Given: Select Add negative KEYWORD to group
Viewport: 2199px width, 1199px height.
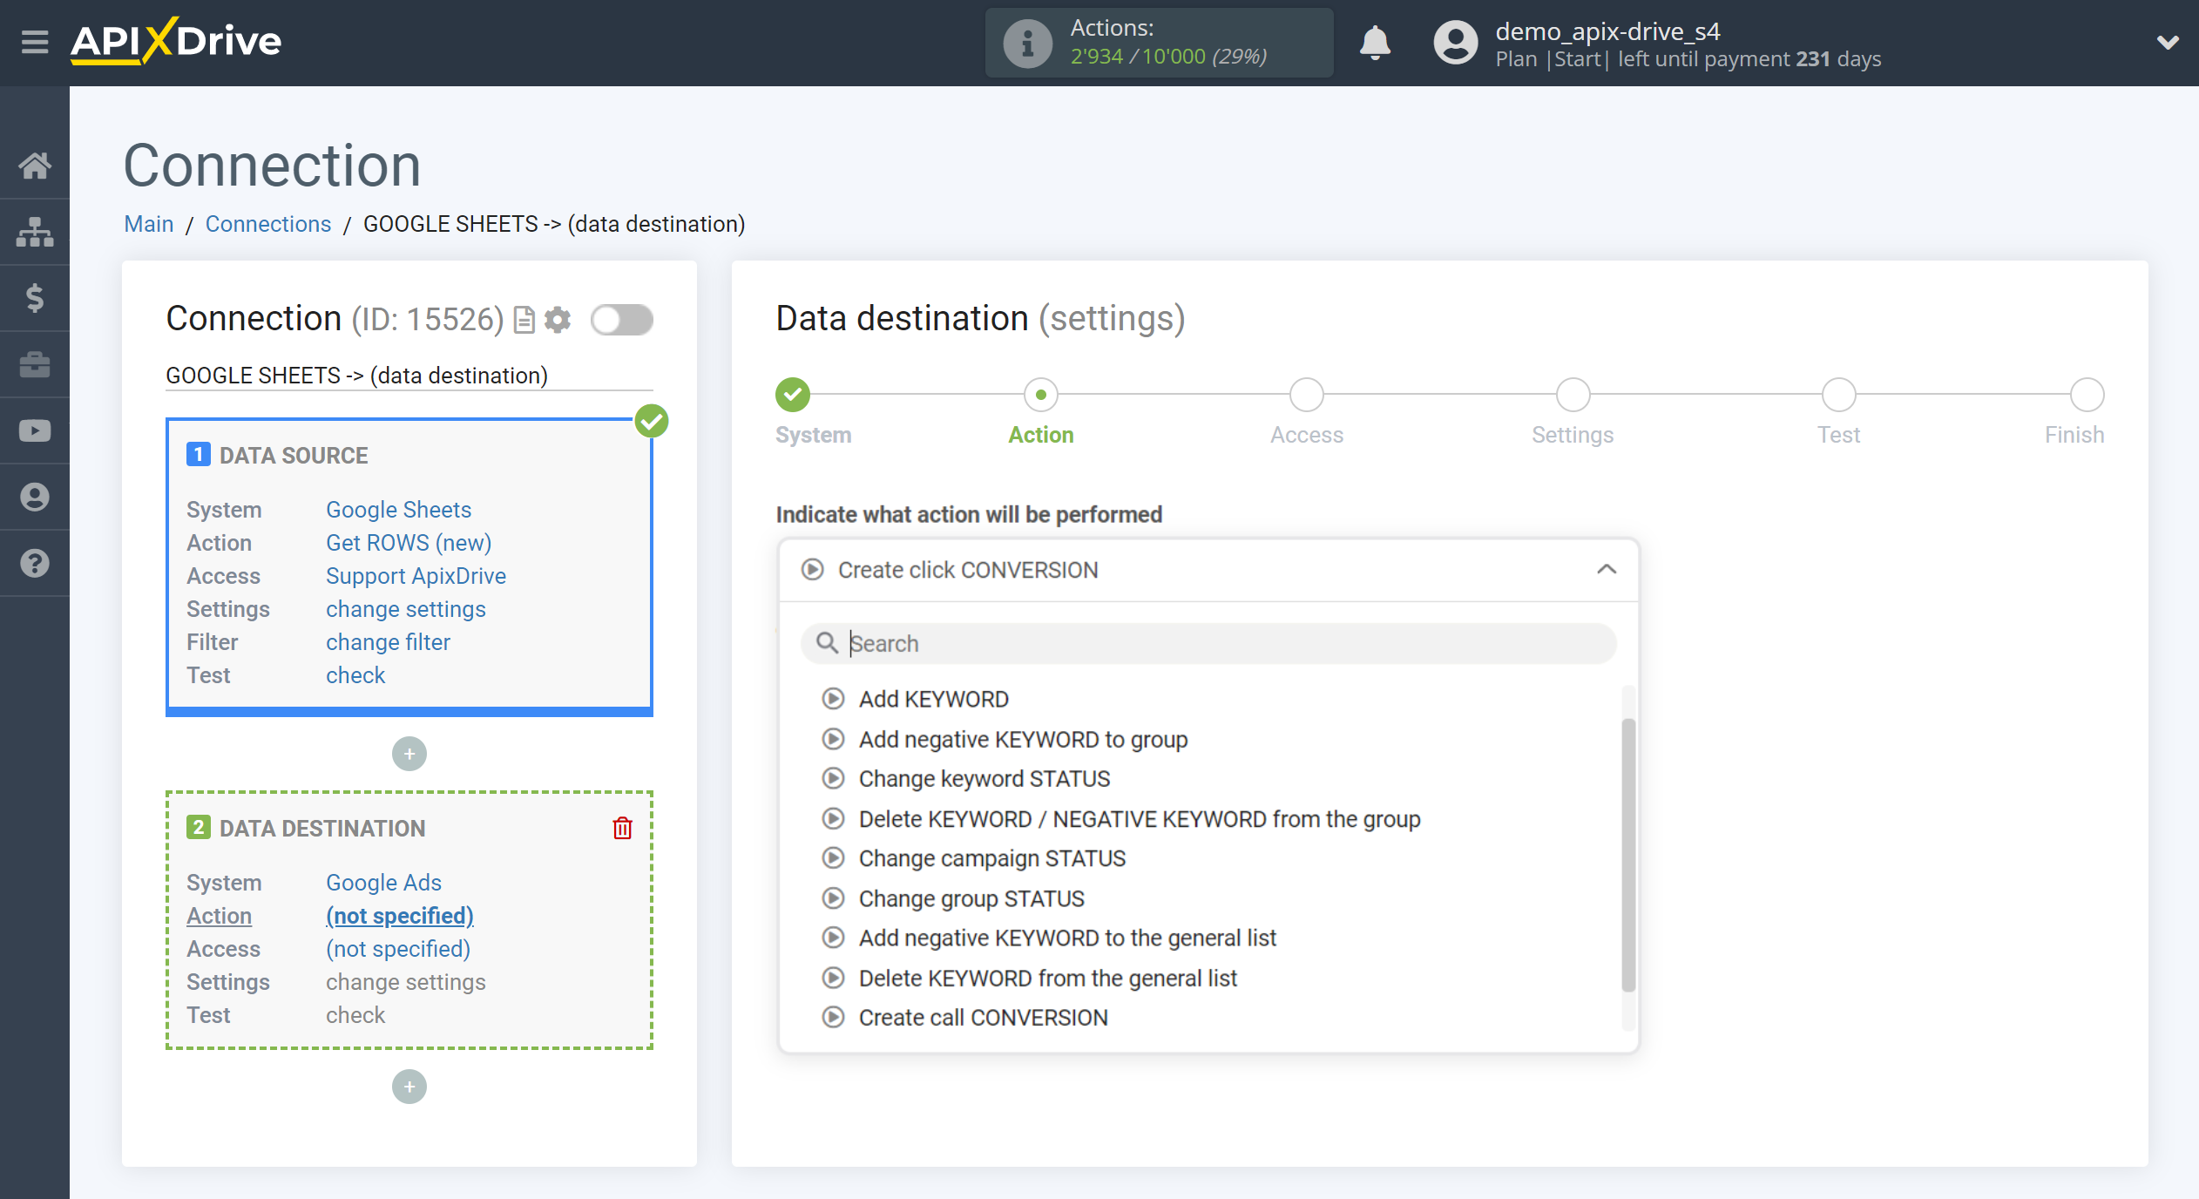Looking at the screenshot, I should click(1023, 739).
